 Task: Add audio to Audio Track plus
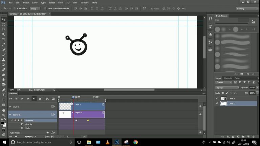point(200,132)
